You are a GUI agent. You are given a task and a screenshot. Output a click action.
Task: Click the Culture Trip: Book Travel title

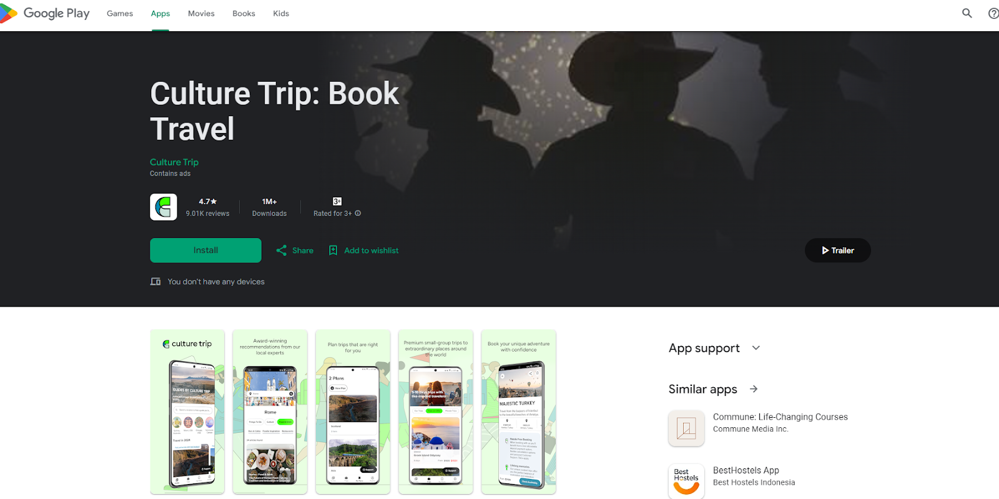click(x=274, y=111)
